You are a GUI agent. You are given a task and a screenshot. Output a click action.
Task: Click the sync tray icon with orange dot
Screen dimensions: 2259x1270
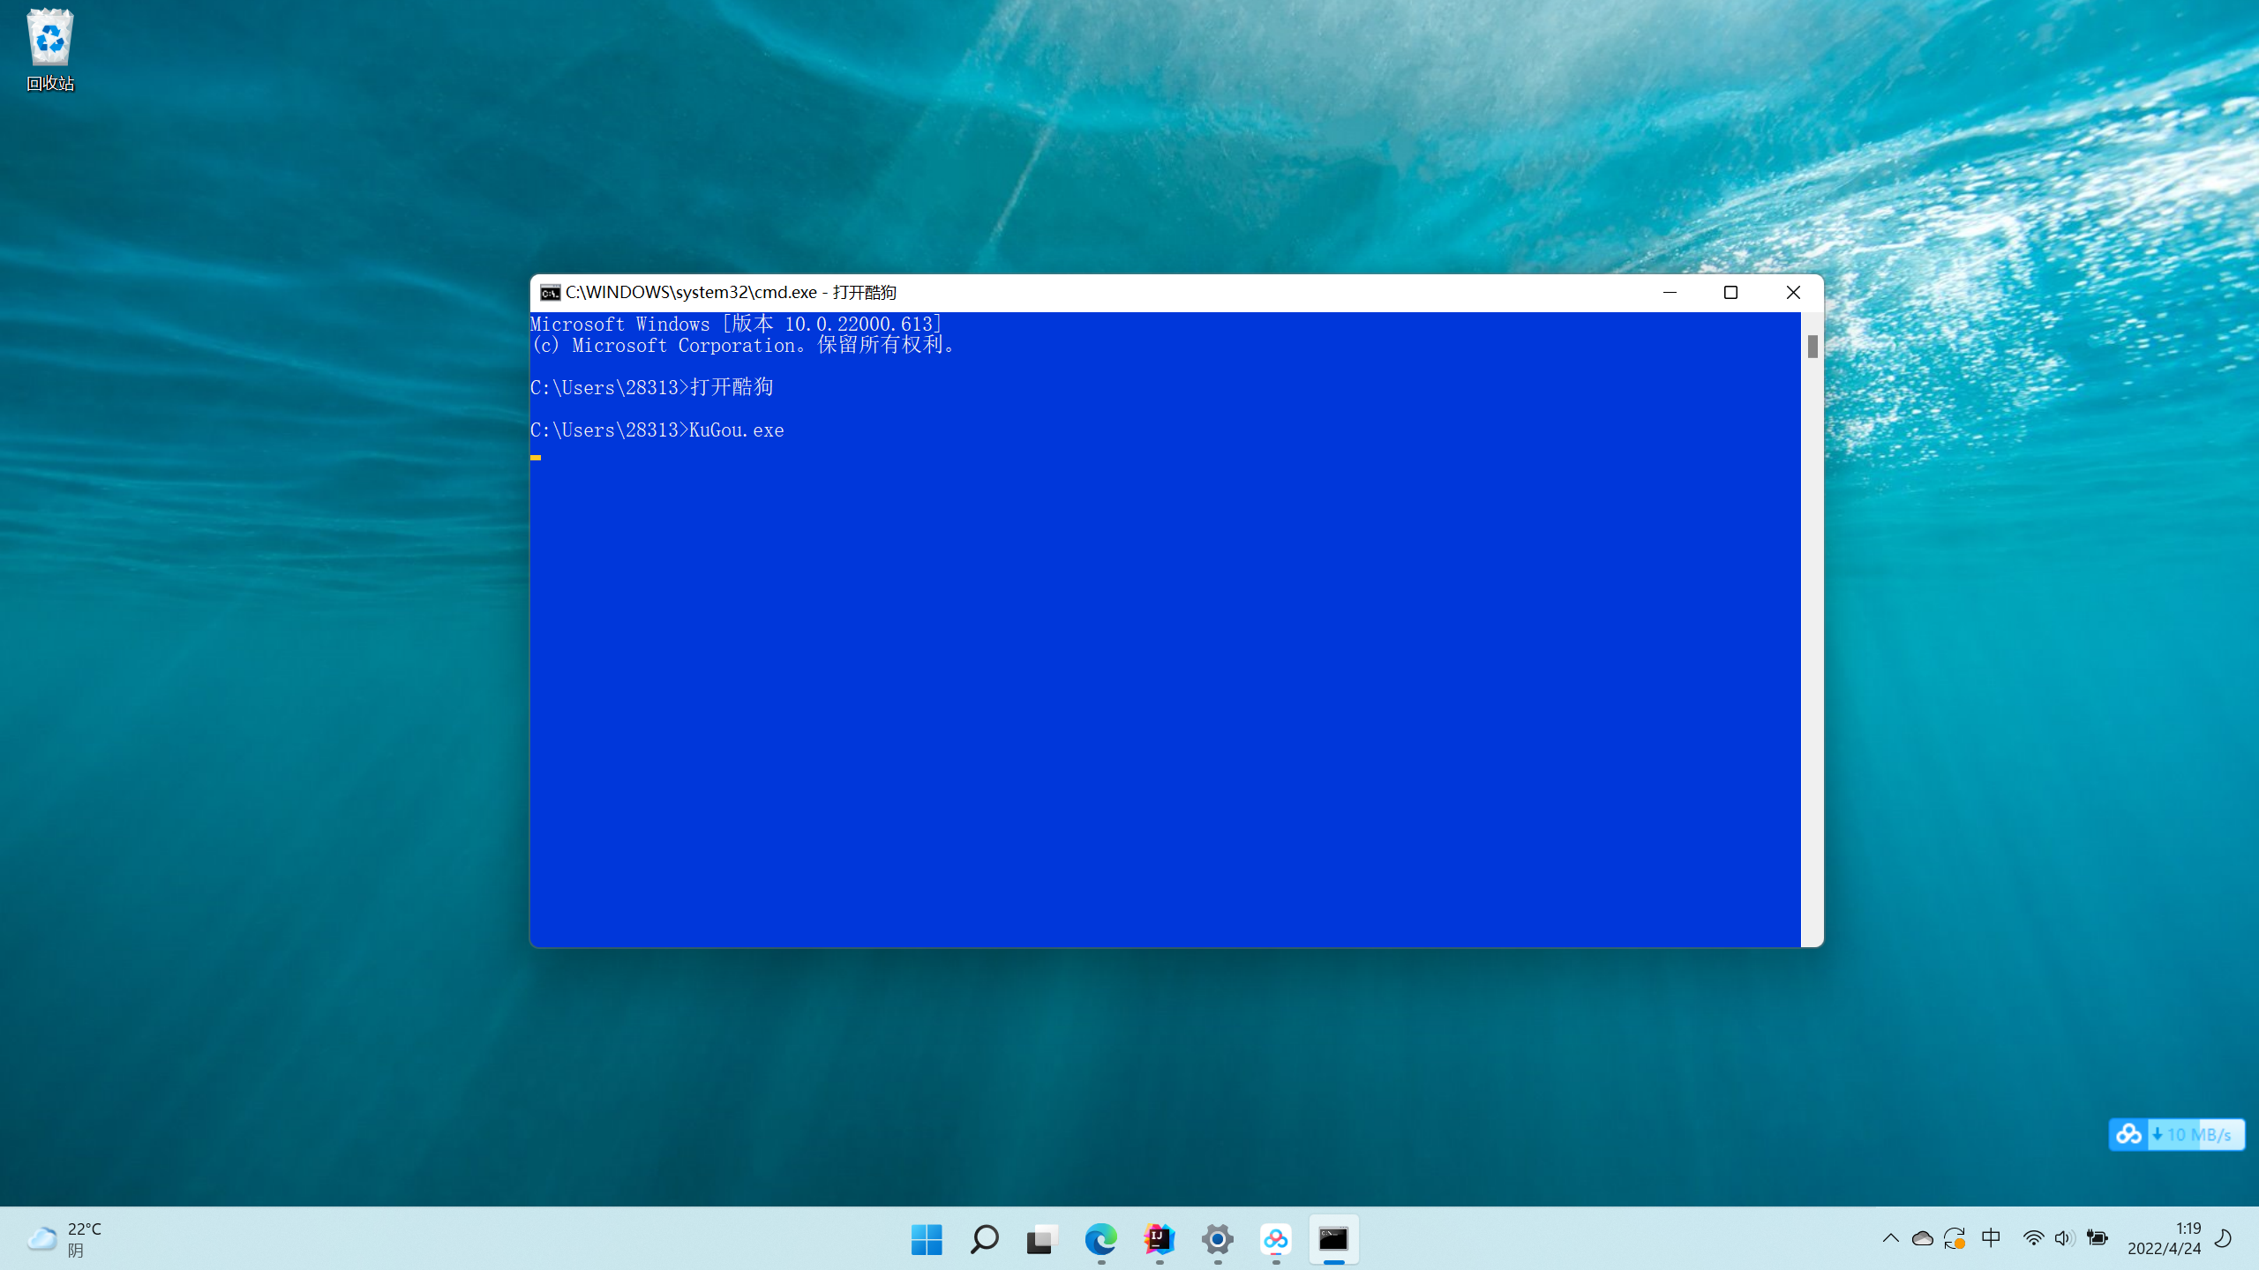(1955, 1238)
